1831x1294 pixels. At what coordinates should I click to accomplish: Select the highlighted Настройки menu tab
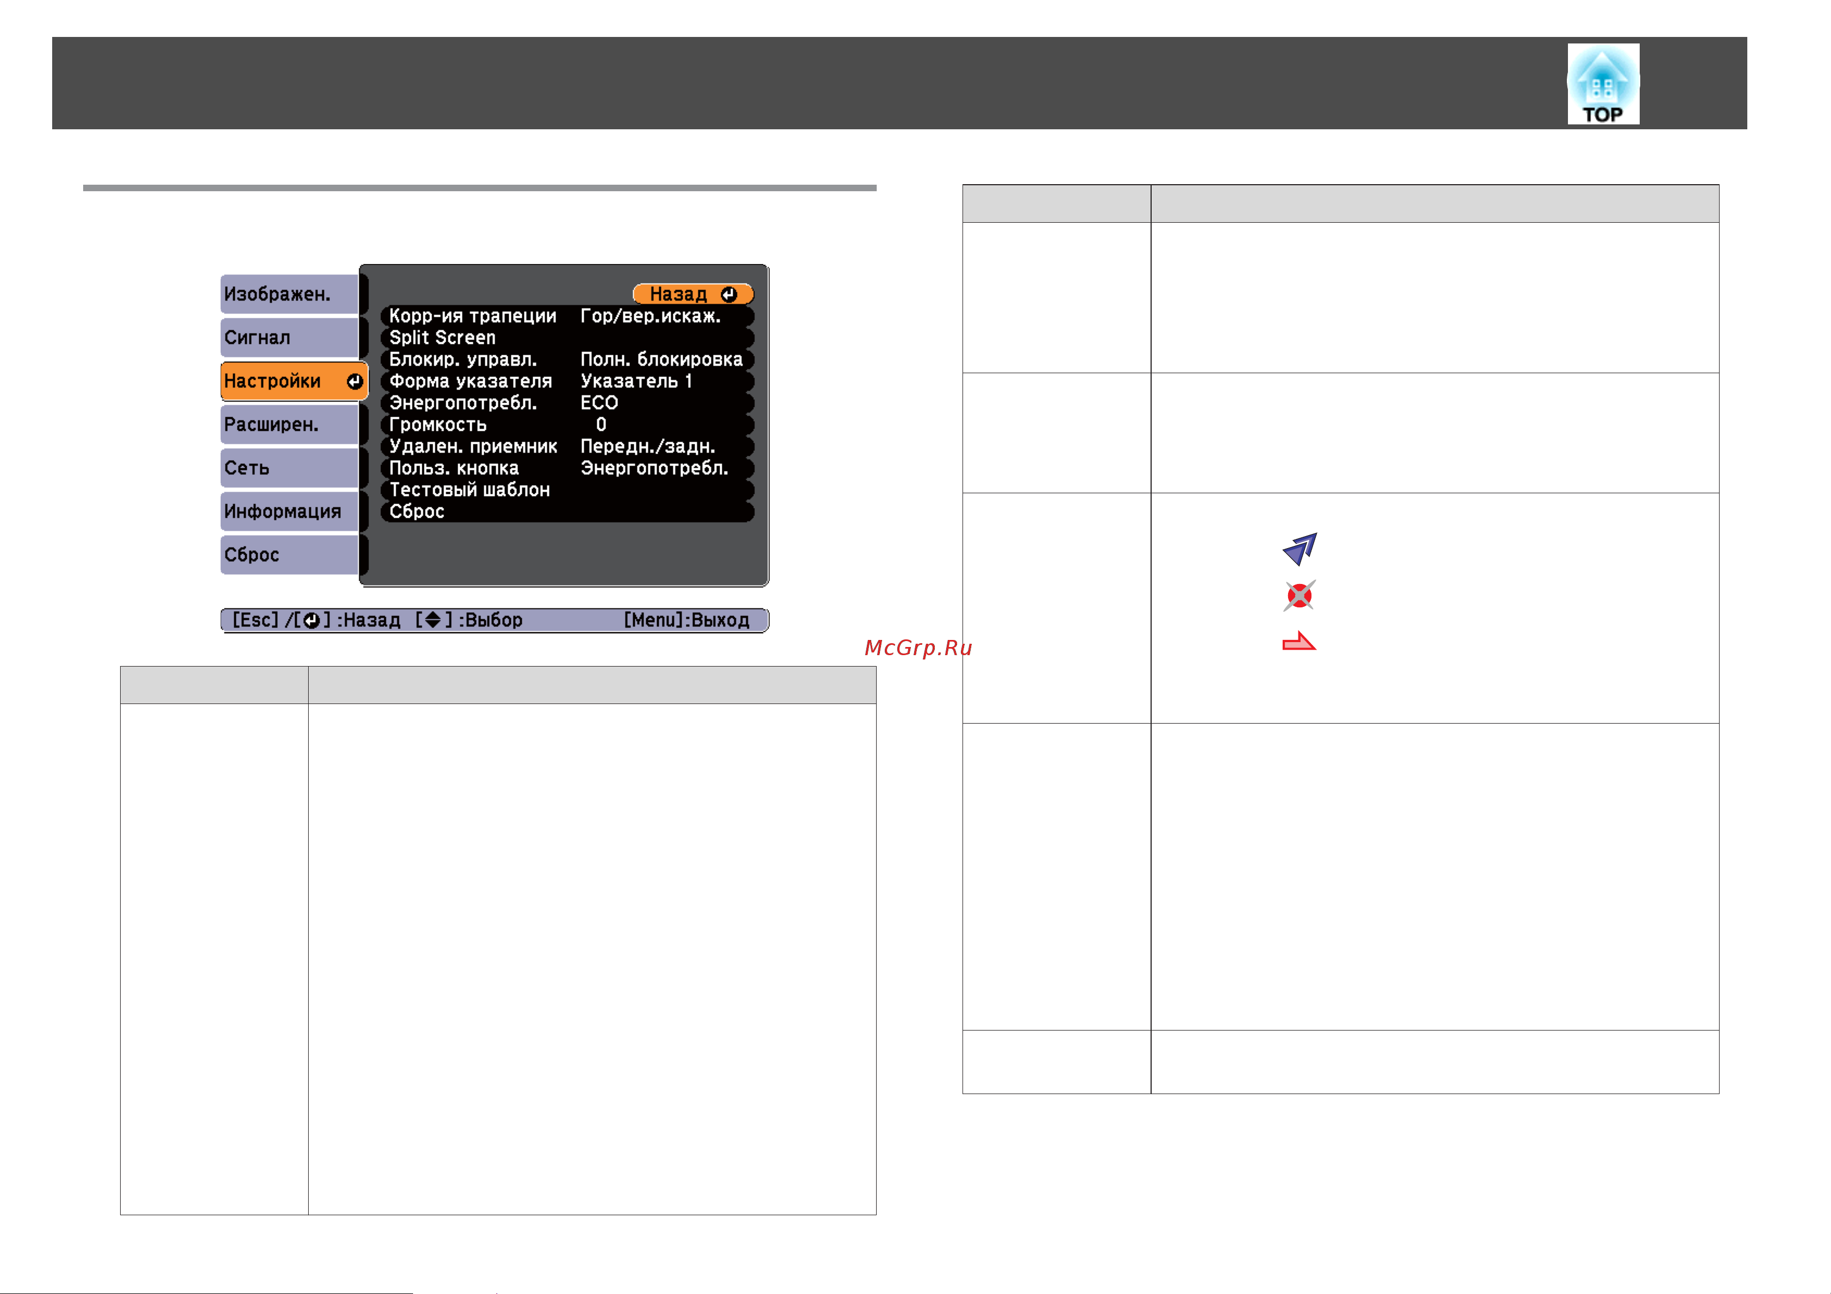(x=294, y=381)
